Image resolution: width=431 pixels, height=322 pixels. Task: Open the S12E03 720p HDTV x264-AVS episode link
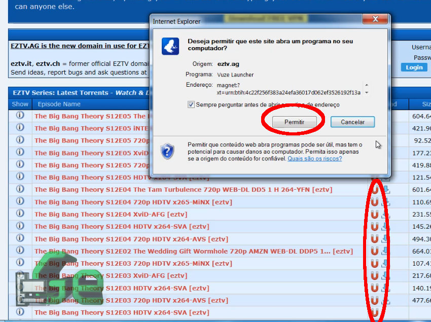point(131,300)
